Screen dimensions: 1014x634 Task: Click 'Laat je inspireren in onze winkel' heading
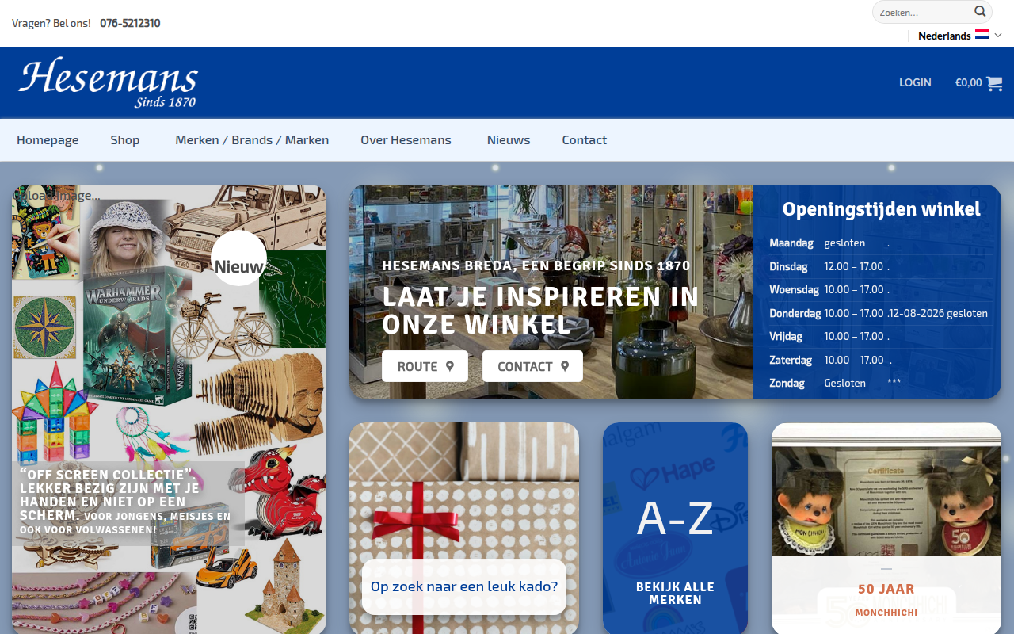pos(540,310)
